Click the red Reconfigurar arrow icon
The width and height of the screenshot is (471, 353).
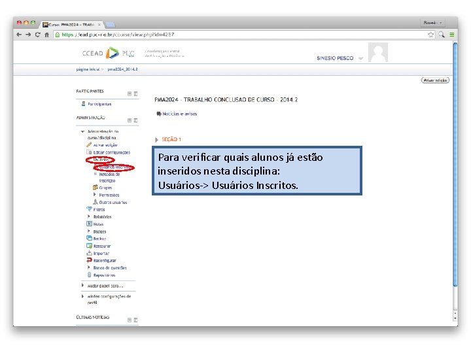89,260
